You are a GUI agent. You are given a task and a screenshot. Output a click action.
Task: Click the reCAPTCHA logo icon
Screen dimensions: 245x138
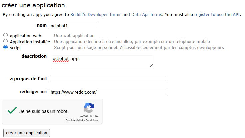point(89,108)
